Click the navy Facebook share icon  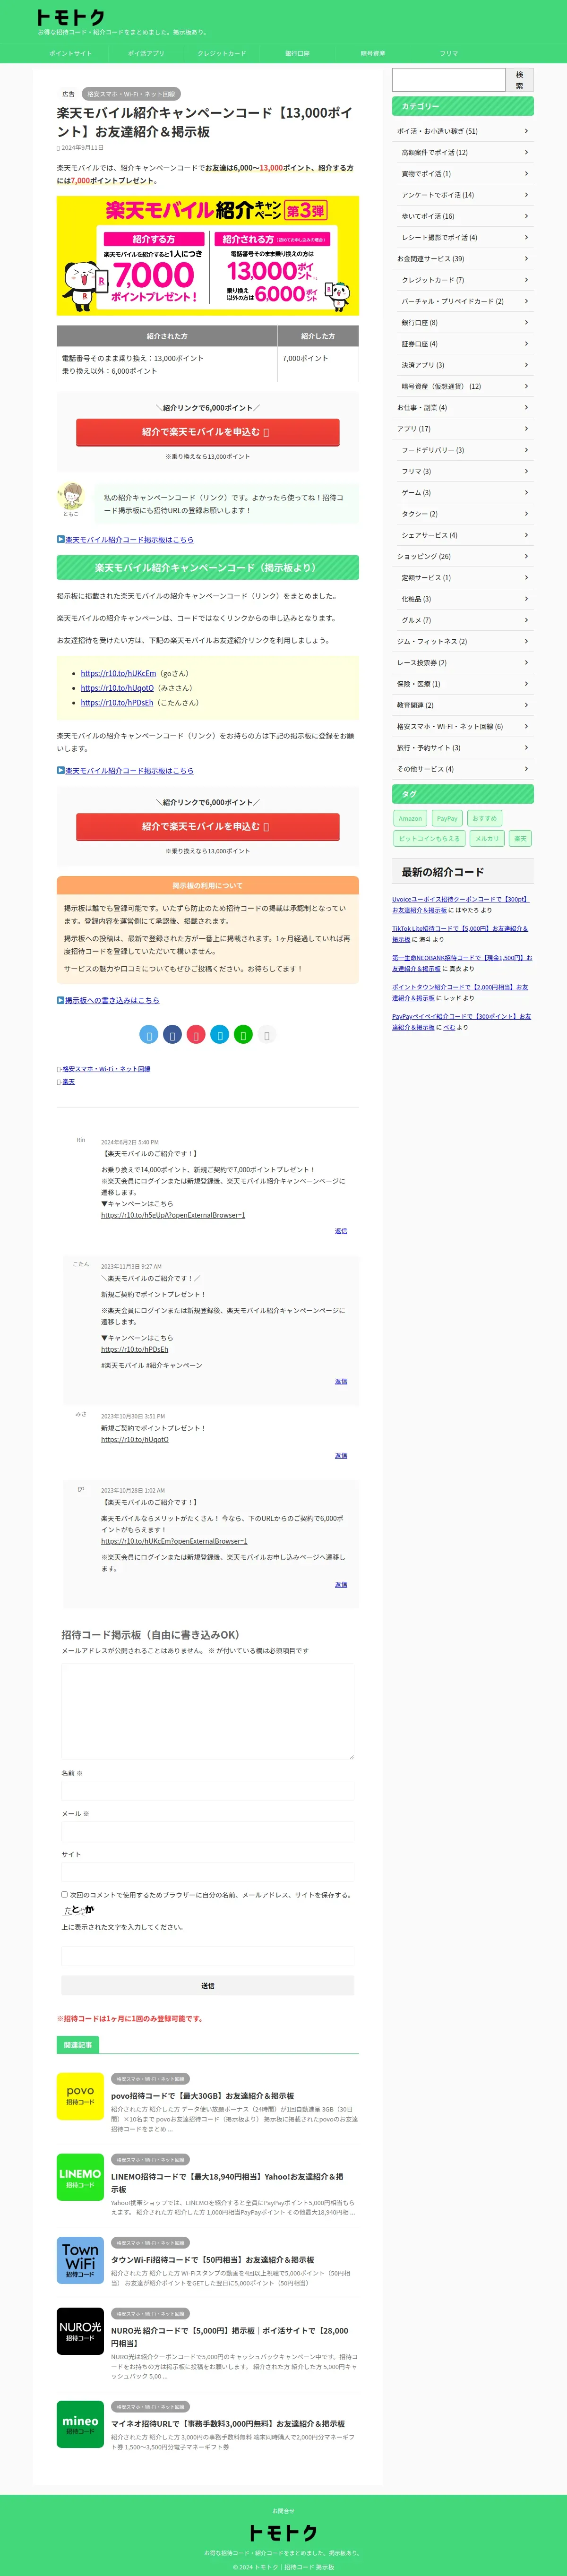point(172,1035)
